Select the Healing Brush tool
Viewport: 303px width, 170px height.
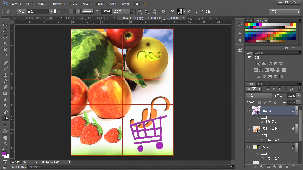(5, 63)
